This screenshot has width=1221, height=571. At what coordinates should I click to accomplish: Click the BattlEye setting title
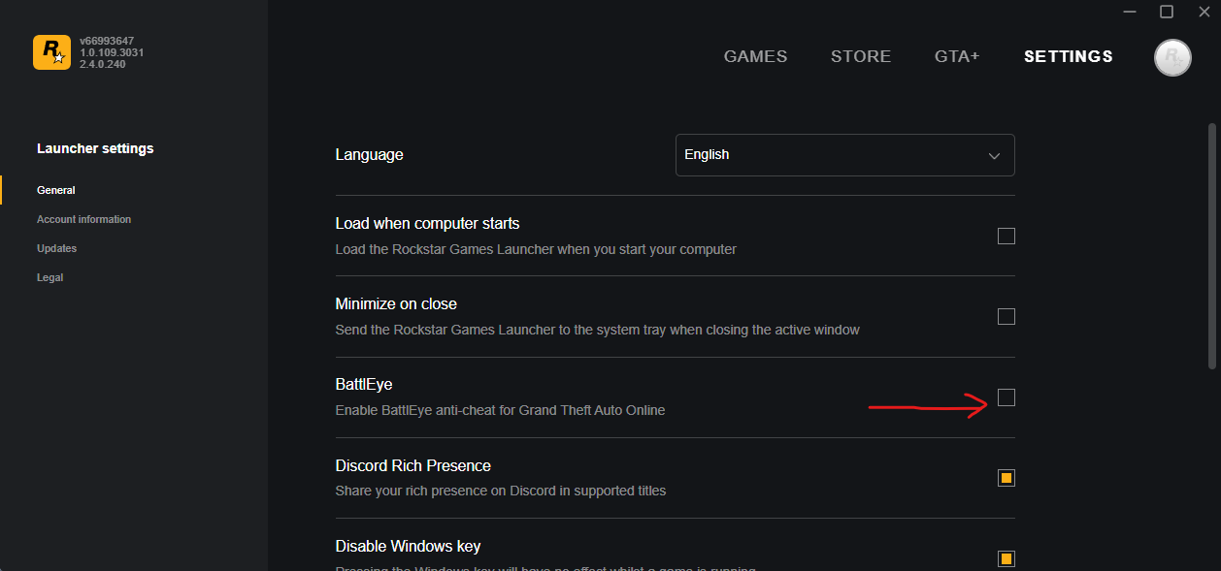(364, 385)
